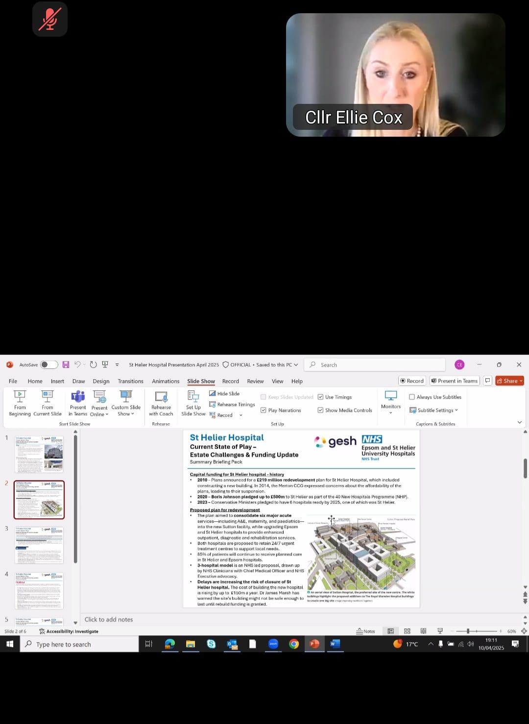Save the presentation with the floppy disk icon
This screenshot has height=724, width=529.
pyautogui.click(x=66, y=364)
